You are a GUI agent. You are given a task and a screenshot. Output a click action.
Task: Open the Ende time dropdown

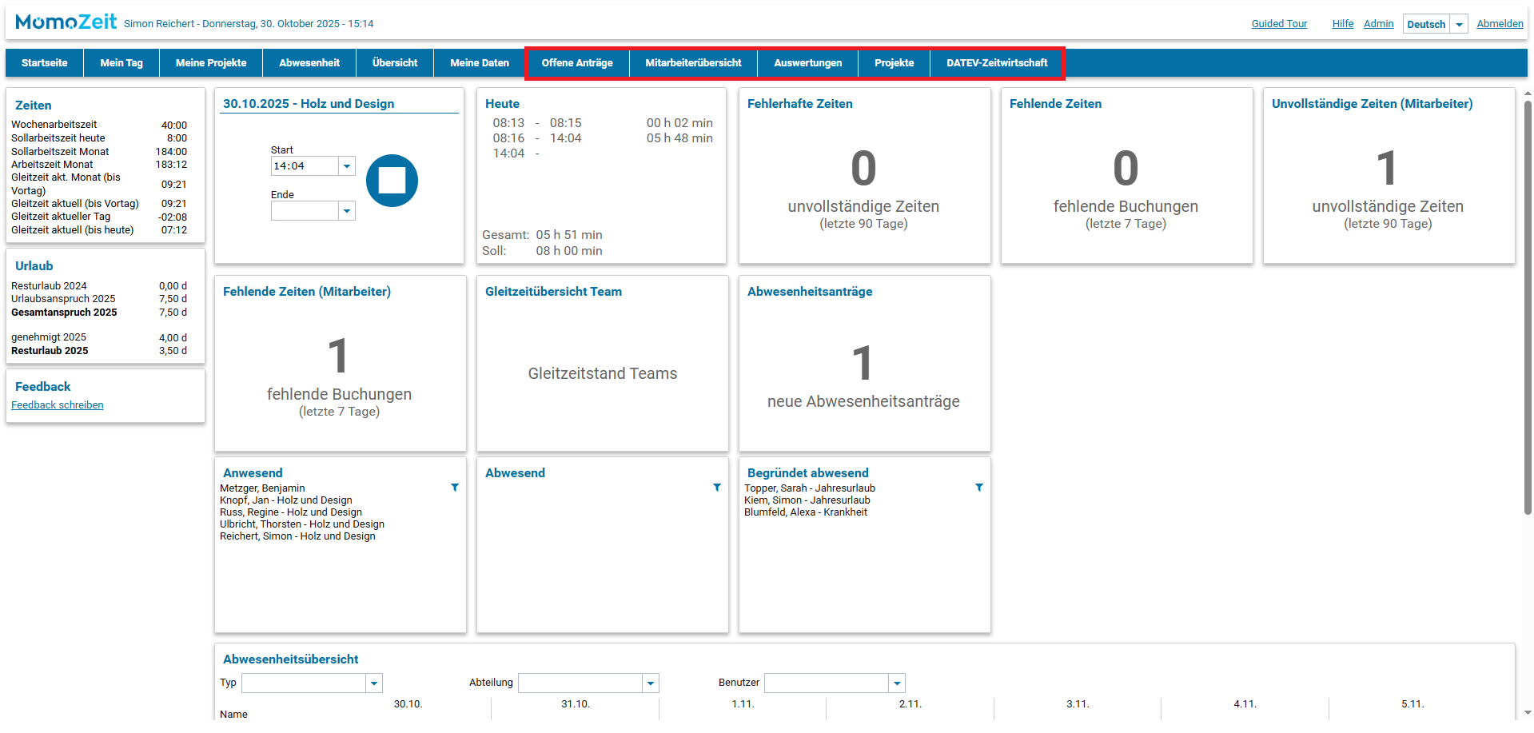click(347, 211)
